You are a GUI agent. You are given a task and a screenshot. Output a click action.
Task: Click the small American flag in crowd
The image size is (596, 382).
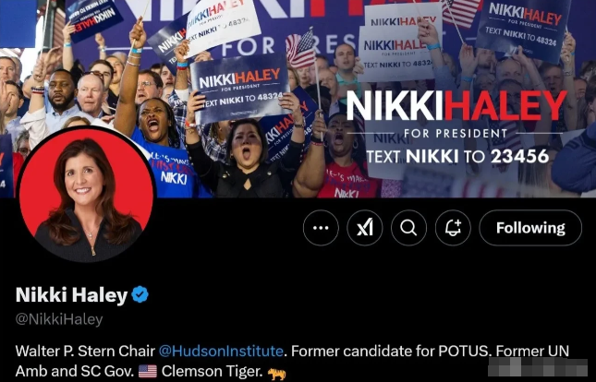[x=301, y=49]
